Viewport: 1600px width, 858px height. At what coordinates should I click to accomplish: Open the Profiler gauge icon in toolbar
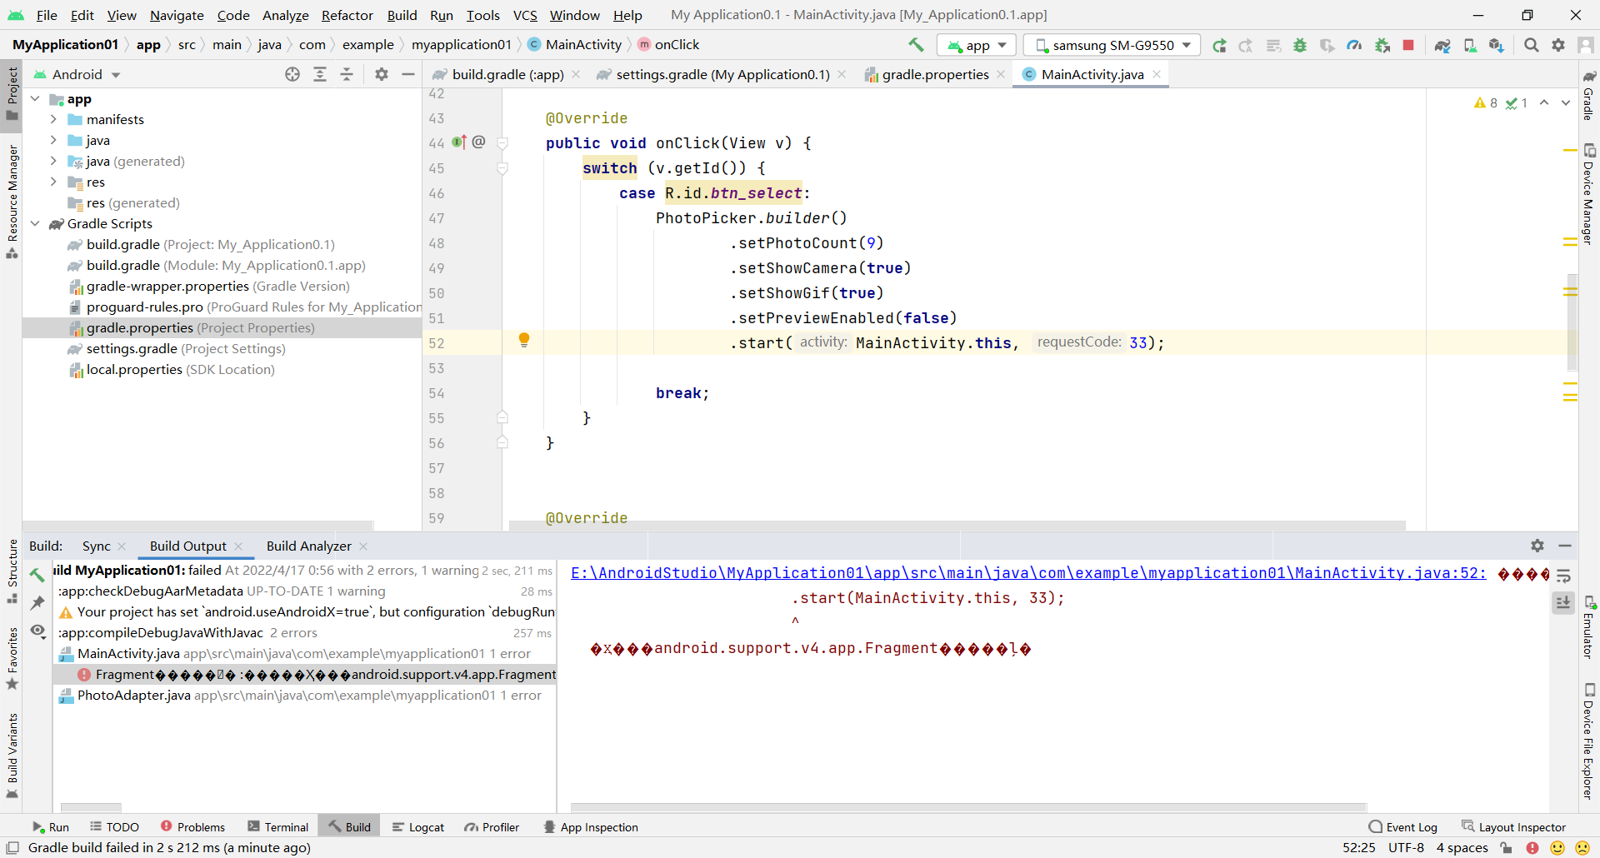click(1354, 45)
